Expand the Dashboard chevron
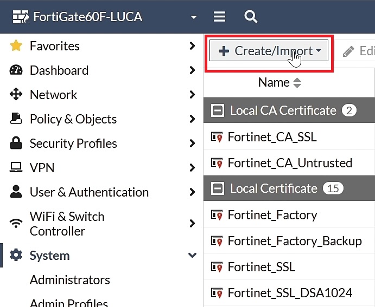Screen dimensions: 375x307 click(192, 70)
